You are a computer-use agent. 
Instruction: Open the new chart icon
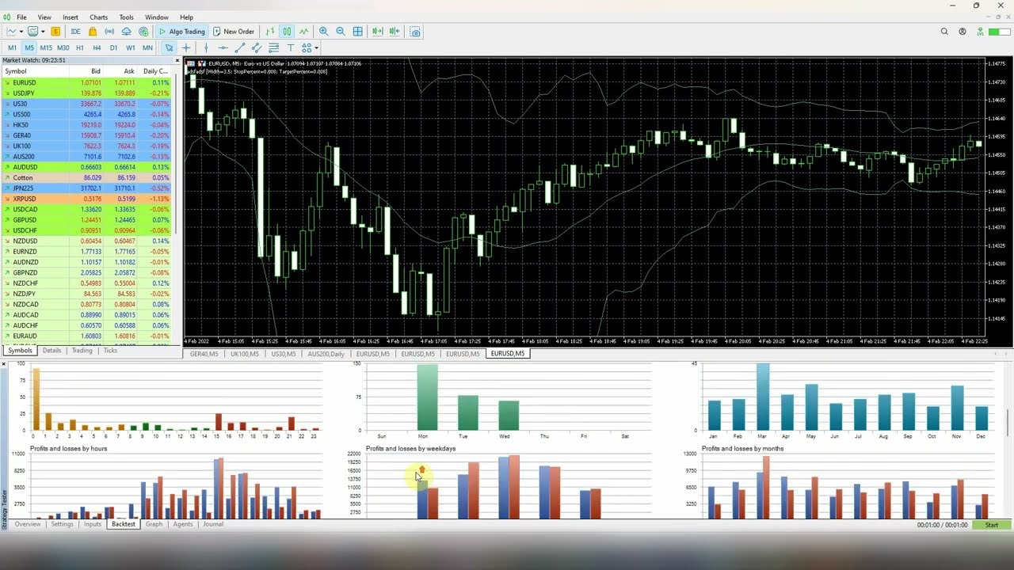pos(11,32)
